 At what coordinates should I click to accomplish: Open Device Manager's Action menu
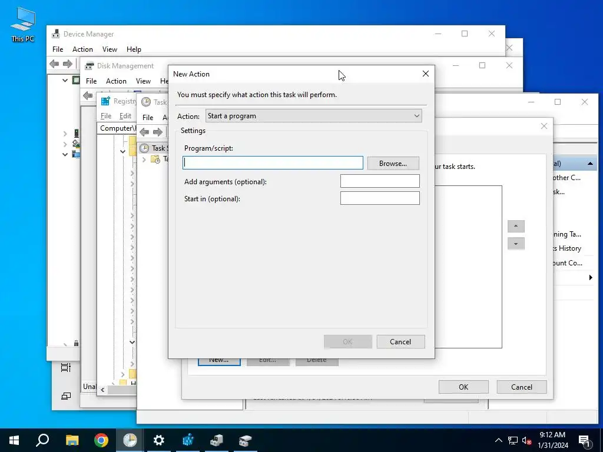point(82,49)
